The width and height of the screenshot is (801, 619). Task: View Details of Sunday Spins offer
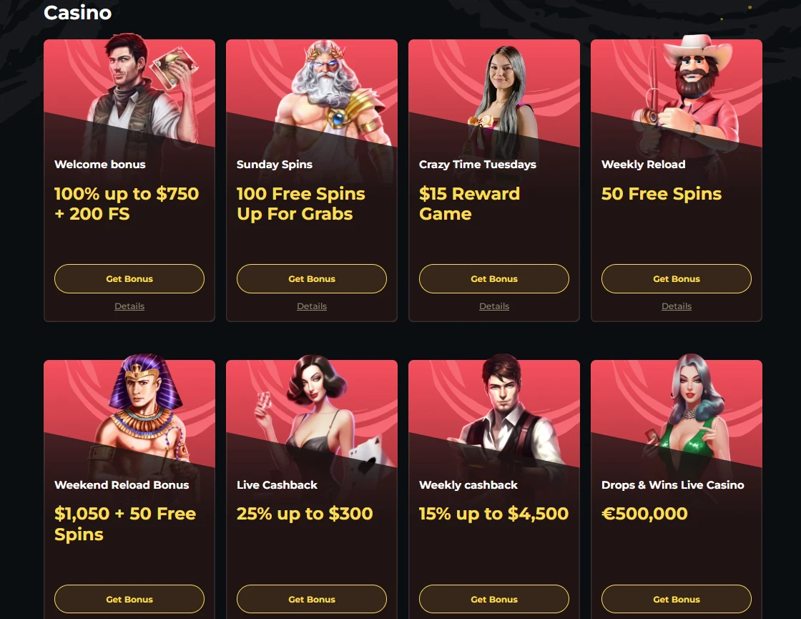(x=312, y=306)
